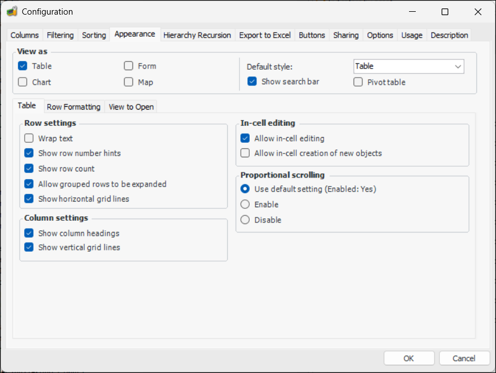Image resolution: width=496 pixels, height=373 pixels.
Task: Choose the Enable proportional scrolling option
Action: [x=245, y=204]
